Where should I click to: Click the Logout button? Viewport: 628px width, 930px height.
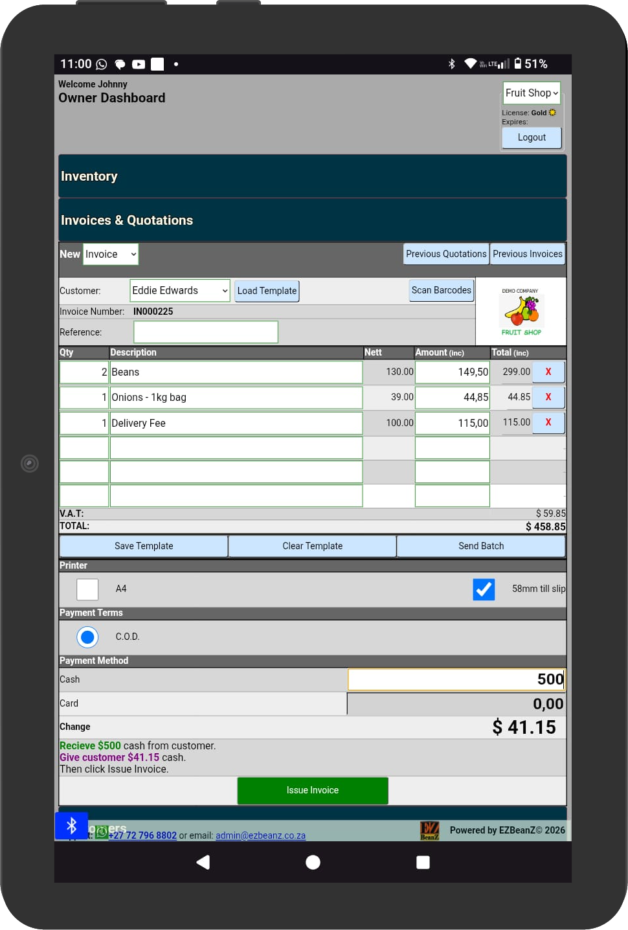532,137
